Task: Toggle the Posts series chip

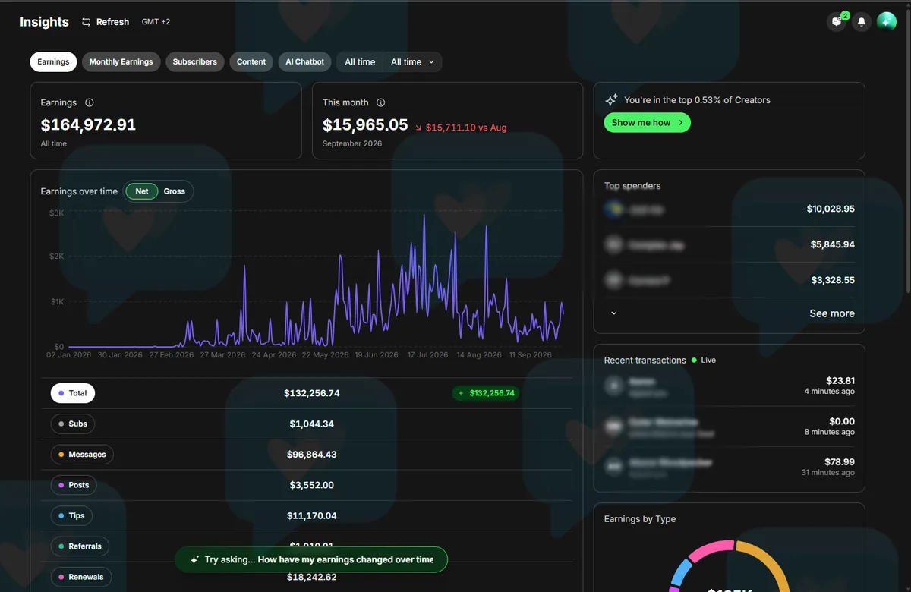Action: point(74,485)
